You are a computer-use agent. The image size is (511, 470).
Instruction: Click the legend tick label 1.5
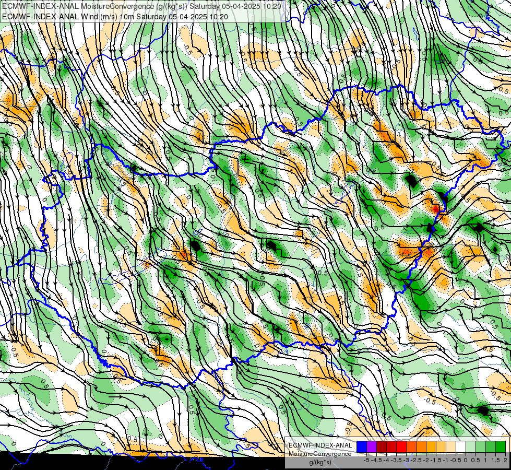coord(495,460)
